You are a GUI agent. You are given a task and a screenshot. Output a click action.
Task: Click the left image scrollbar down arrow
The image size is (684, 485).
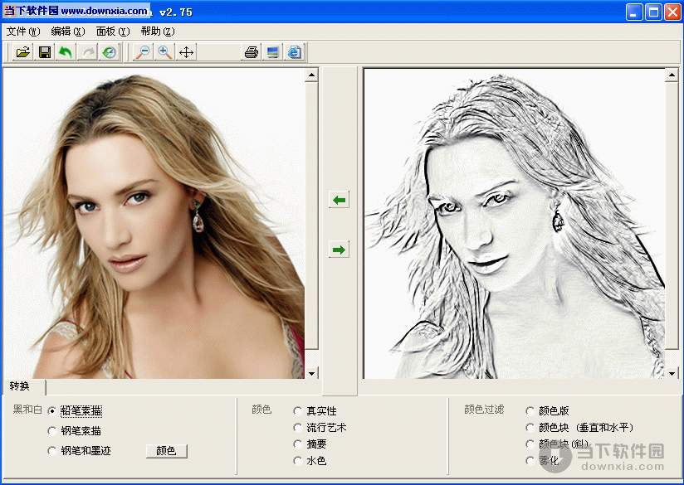[x=312, y=373]
